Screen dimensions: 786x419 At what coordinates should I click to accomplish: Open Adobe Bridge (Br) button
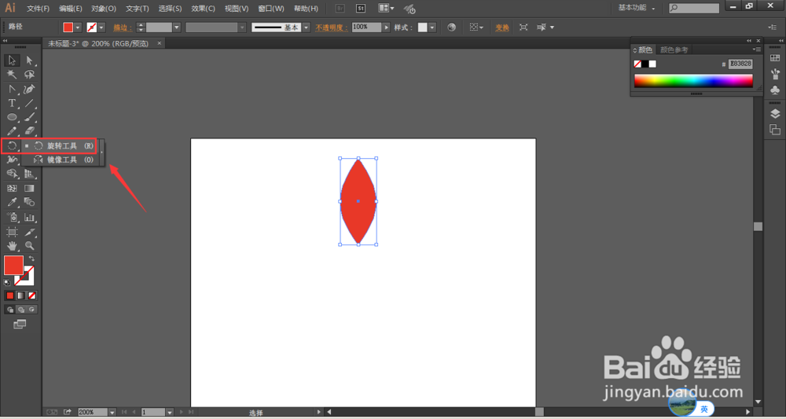(340, 9)
